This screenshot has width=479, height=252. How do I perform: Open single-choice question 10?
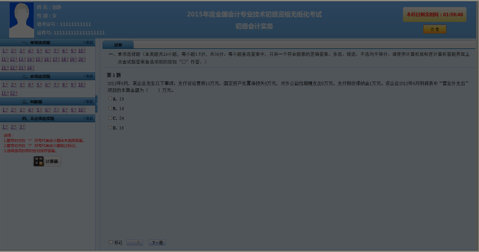pos(82,51)
